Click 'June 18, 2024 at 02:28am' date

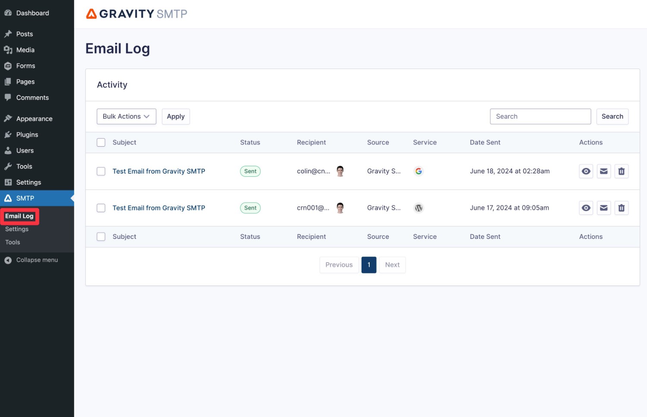pos(510,171)
